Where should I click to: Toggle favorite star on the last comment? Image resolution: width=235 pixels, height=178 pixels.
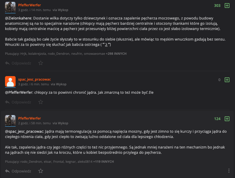(41, 171)
